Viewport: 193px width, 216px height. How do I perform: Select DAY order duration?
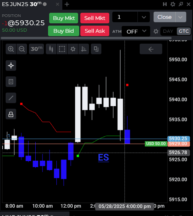168,31
